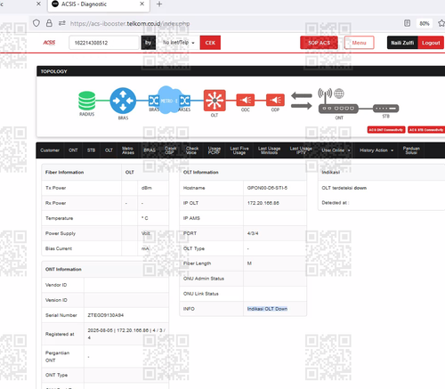Click the ODC icon in the topology
The image size is (445, 389).
[246, 100]
